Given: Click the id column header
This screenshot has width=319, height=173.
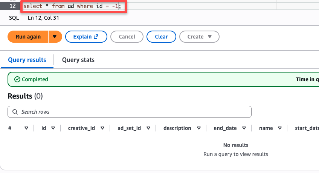Looking at the screenshot, I should click(x=44, y=128).
